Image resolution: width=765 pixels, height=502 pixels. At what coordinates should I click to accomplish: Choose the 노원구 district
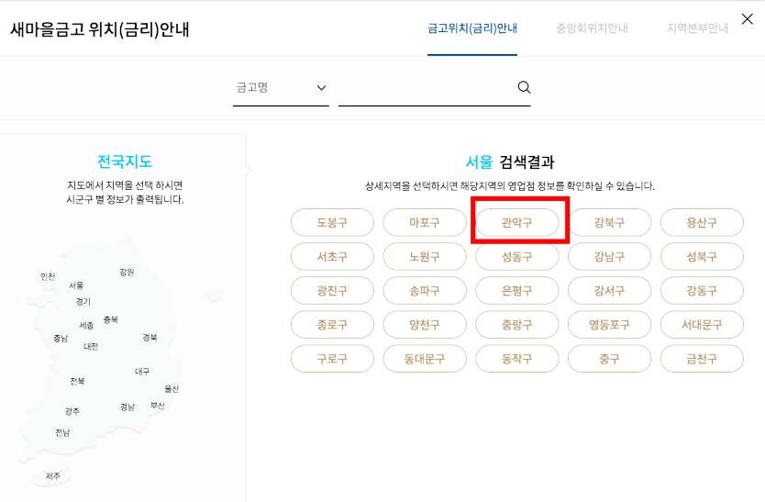(x=425, y=256)
